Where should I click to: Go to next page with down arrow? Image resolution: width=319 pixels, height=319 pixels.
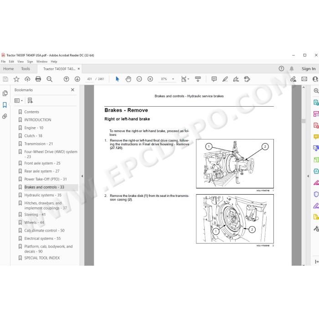(77, 79)
